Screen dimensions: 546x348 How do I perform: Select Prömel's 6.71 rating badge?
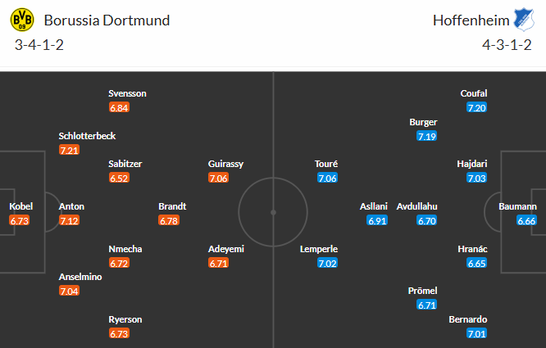coord(426,305)
